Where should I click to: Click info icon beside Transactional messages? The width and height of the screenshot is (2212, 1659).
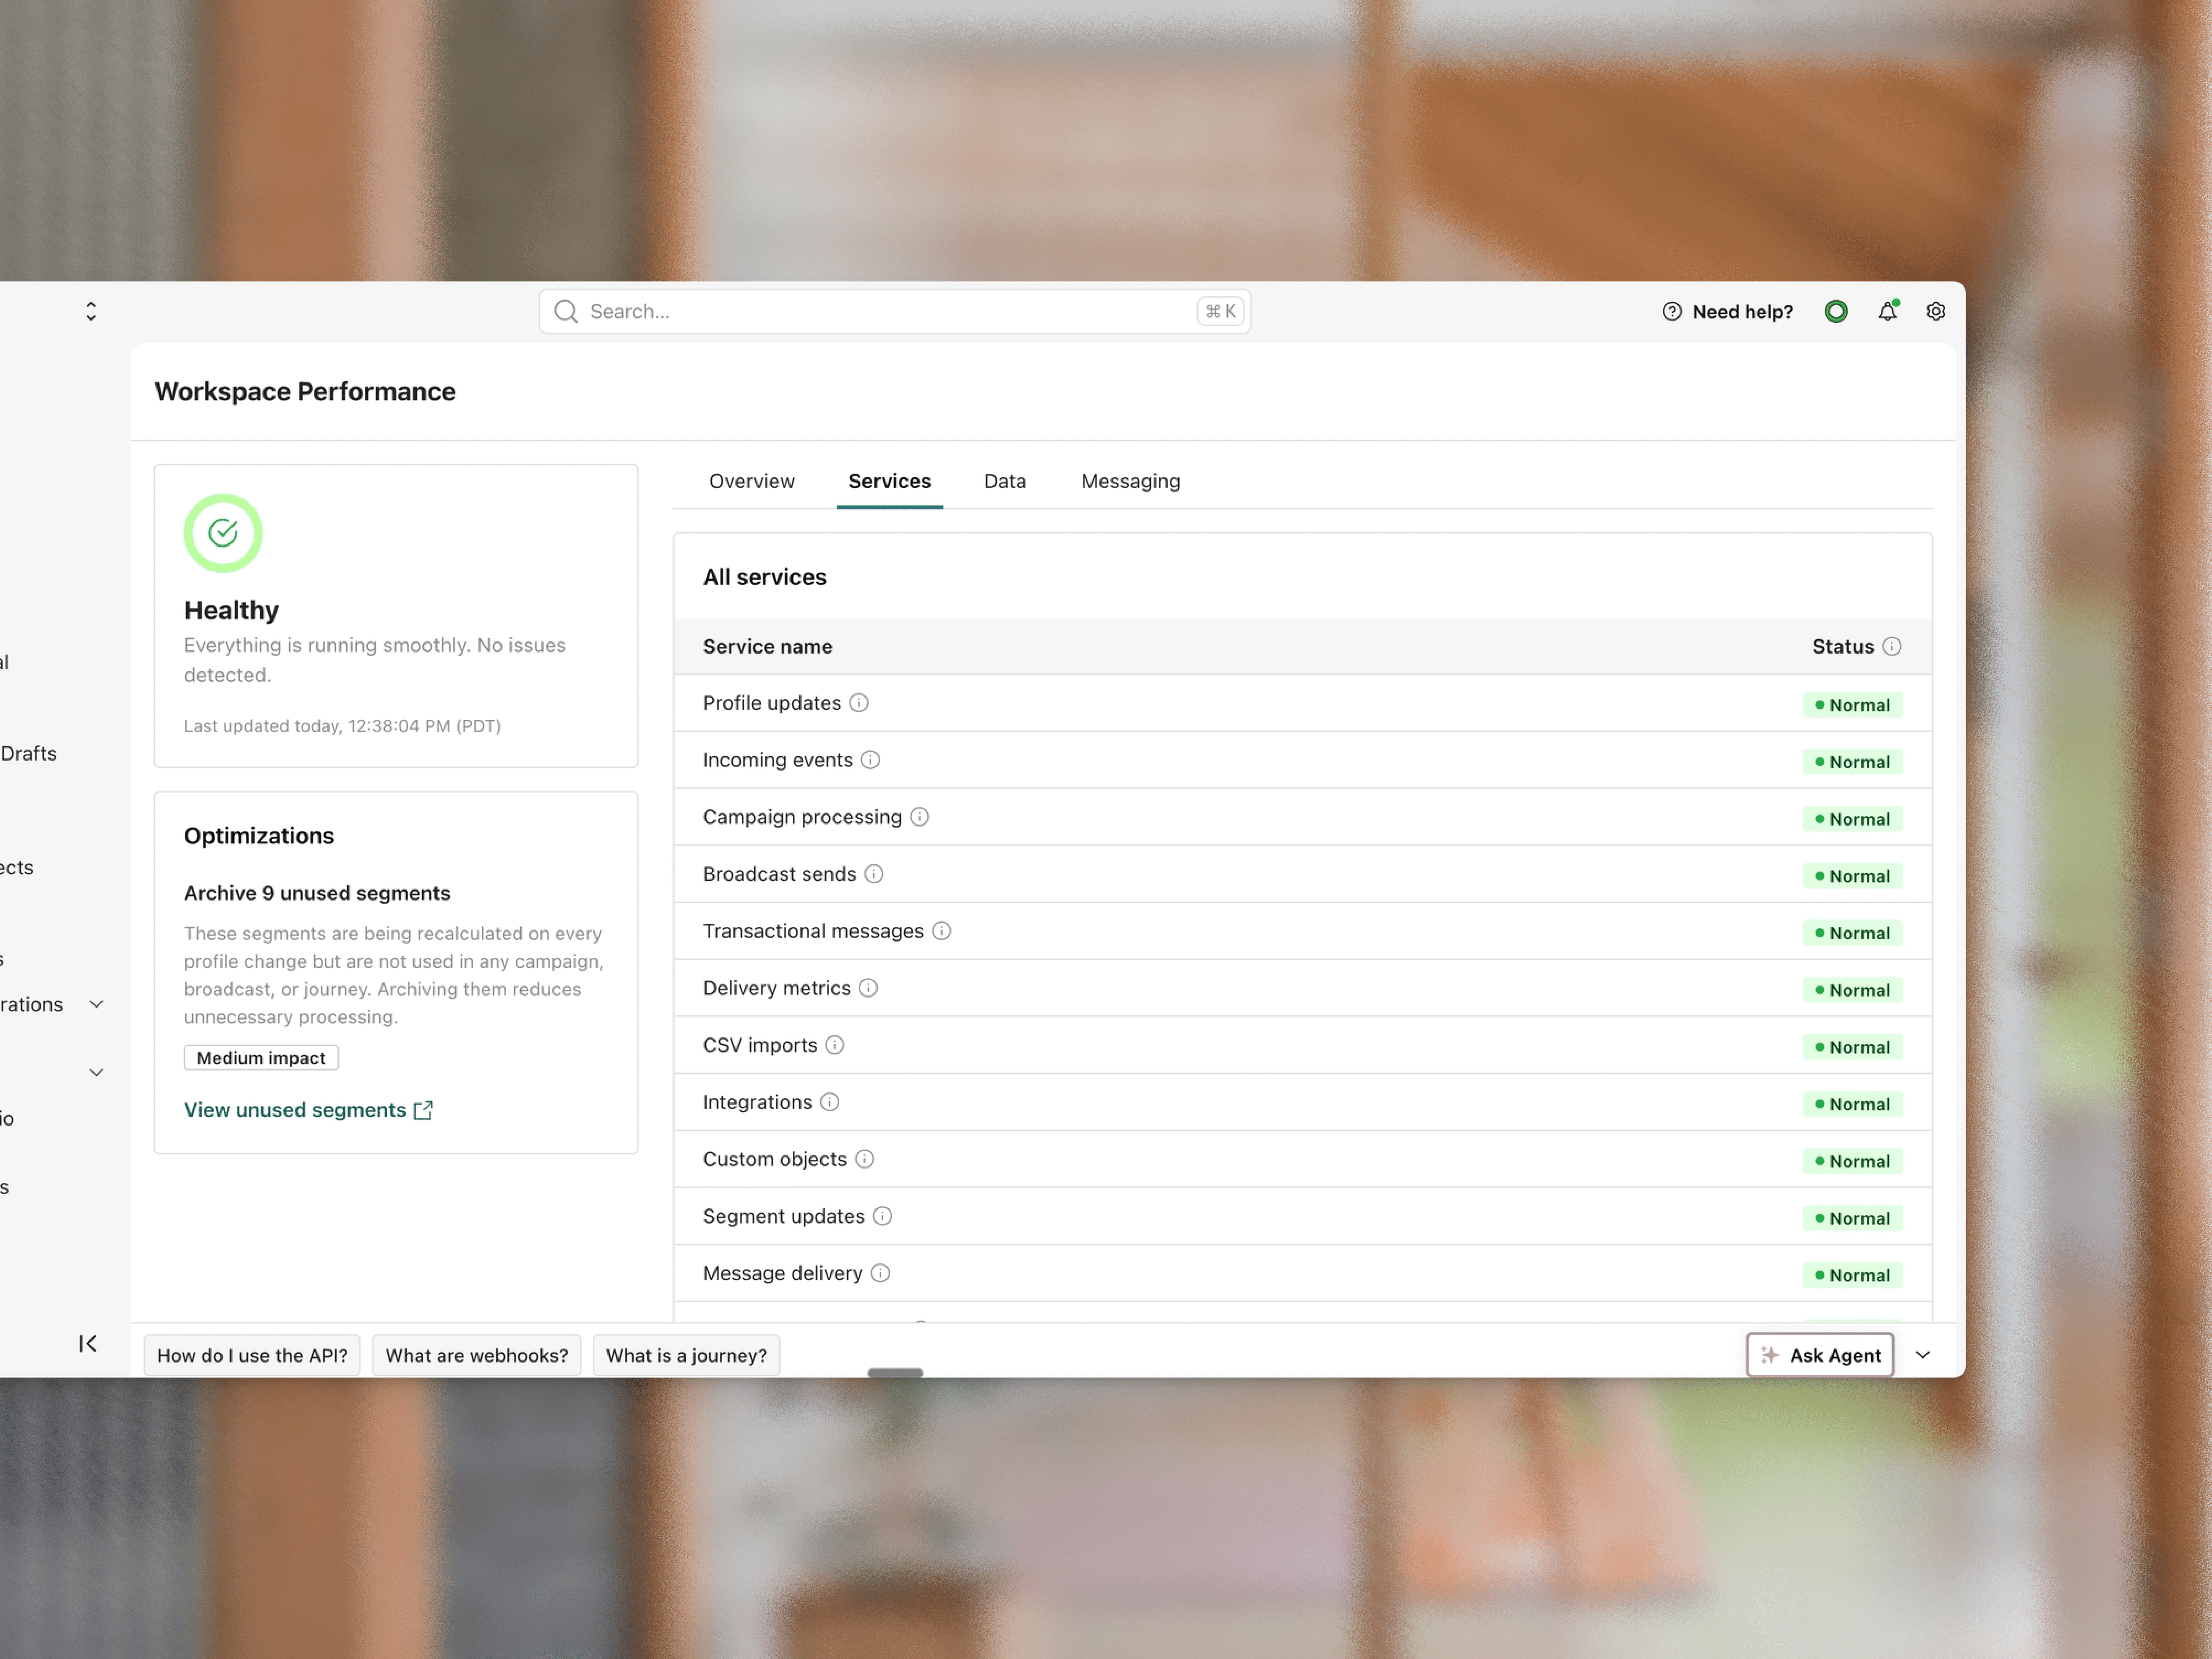click(942, 931)
